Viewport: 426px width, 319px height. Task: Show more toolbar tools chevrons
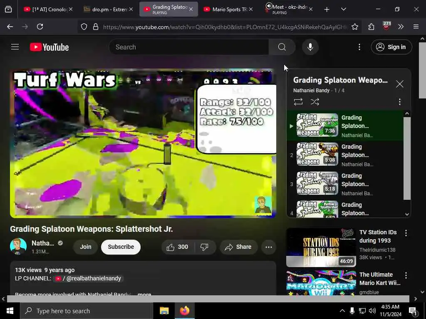pos(401,27)
